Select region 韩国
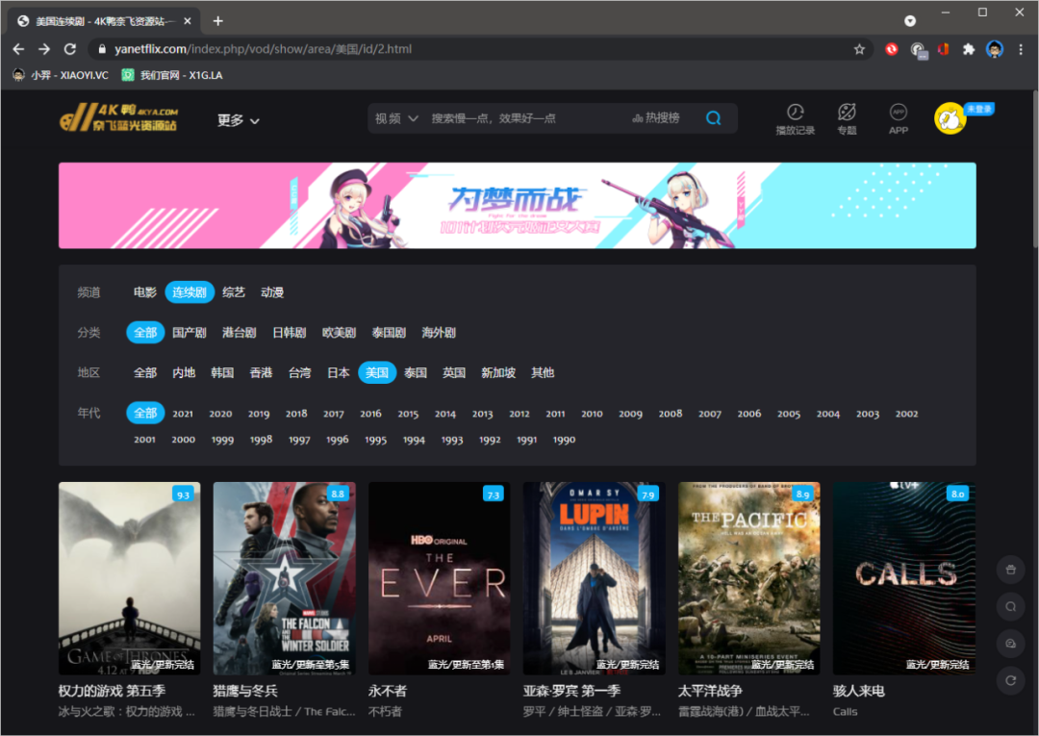Screen dimensions: 1039x736 pyautogui.click(x=222, y=373)
